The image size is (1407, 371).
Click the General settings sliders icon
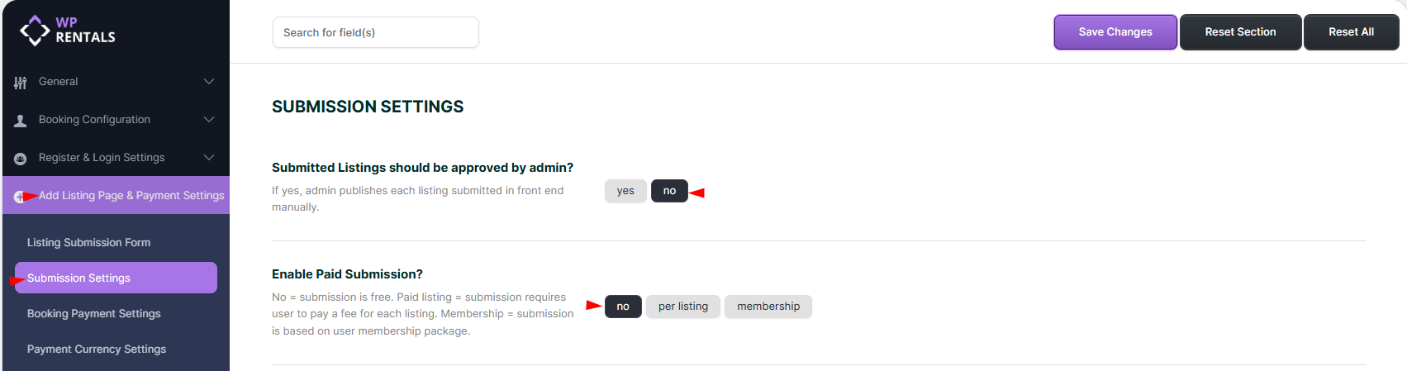tap(21, 83)
